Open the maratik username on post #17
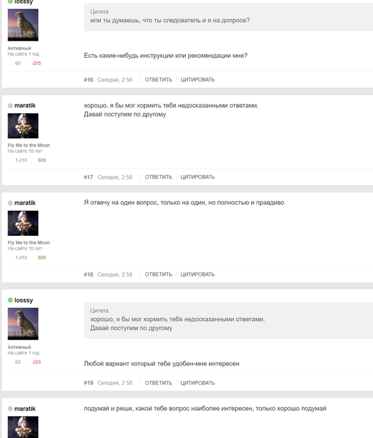 [25, 105]
